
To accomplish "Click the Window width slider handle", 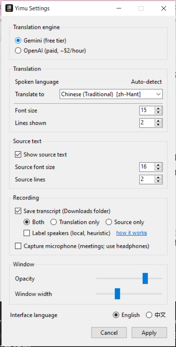I will click(117, 294).
